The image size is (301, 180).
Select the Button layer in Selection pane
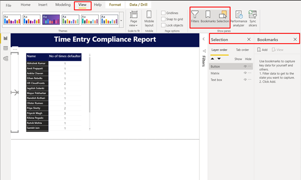click(x=230, y=66)
